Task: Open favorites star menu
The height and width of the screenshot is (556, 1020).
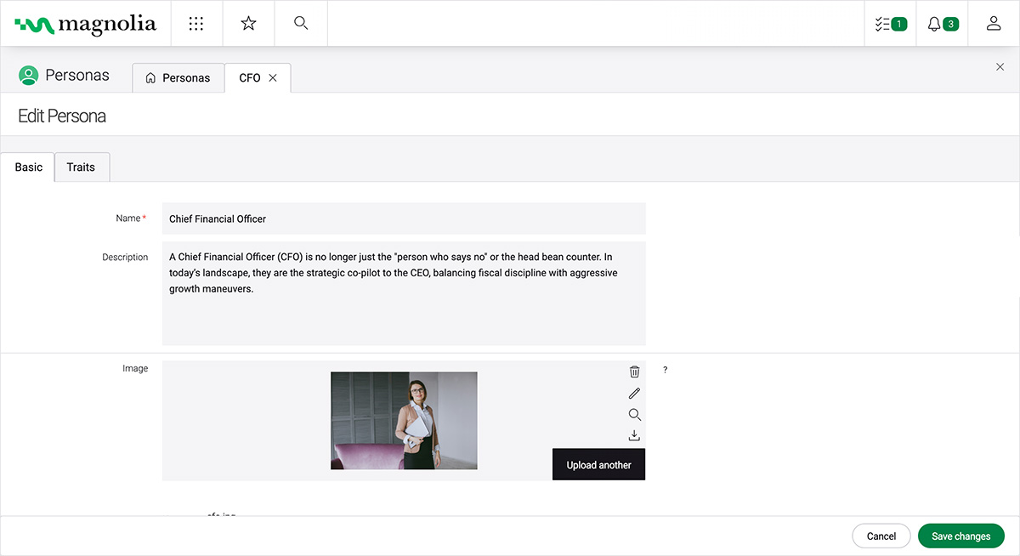Action: pyautogui.click(x=248, y=24)
